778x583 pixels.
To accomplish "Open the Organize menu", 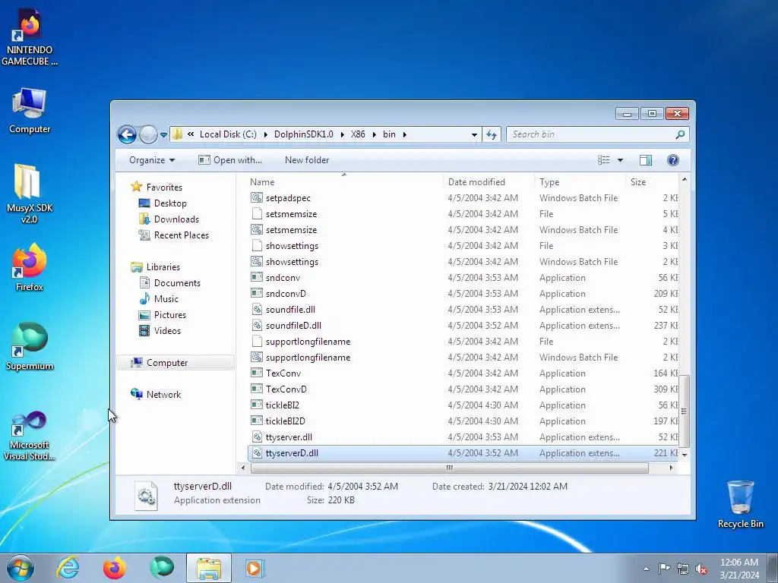I will 152,160.
